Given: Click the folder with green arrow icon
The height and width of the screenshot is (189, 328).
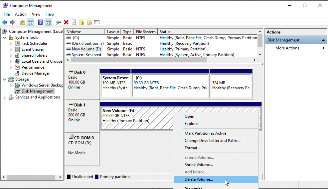Looking at the screenshot, I should [82, 22].
